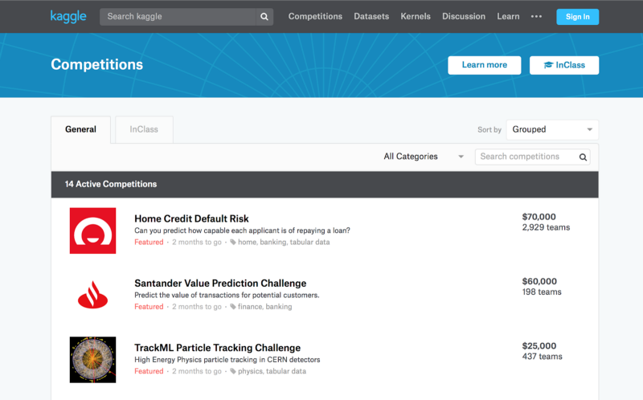Expand the All Categories dropdown
This screenshot has height=400, width=643.
point(424,157)
